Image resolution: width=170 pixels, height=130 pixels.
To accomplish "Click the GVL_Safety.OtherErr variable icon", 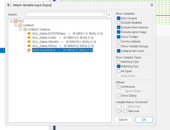I will (29, 42).
